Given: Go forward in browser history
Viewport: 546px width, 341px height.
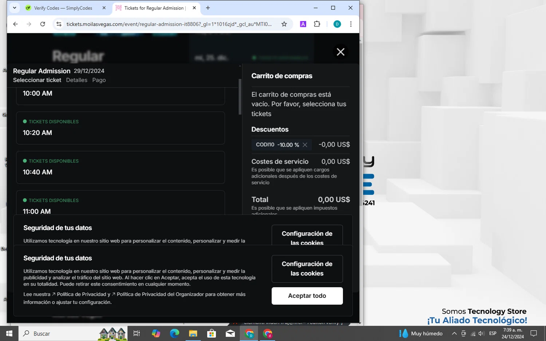Looking at the screenshot, I should click(x=29, y=24).
